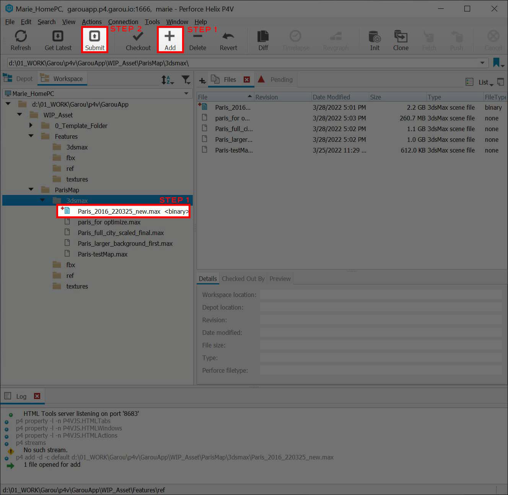Screen dimensions: 508x495
Task: Open the Connection menu
Action: click(123, 22)
